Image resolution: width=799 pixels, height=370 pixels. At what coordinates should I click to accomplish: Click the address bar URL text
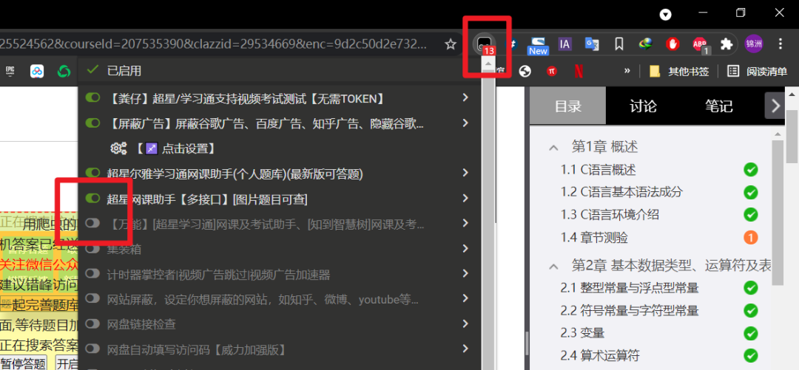pos(214,44)
